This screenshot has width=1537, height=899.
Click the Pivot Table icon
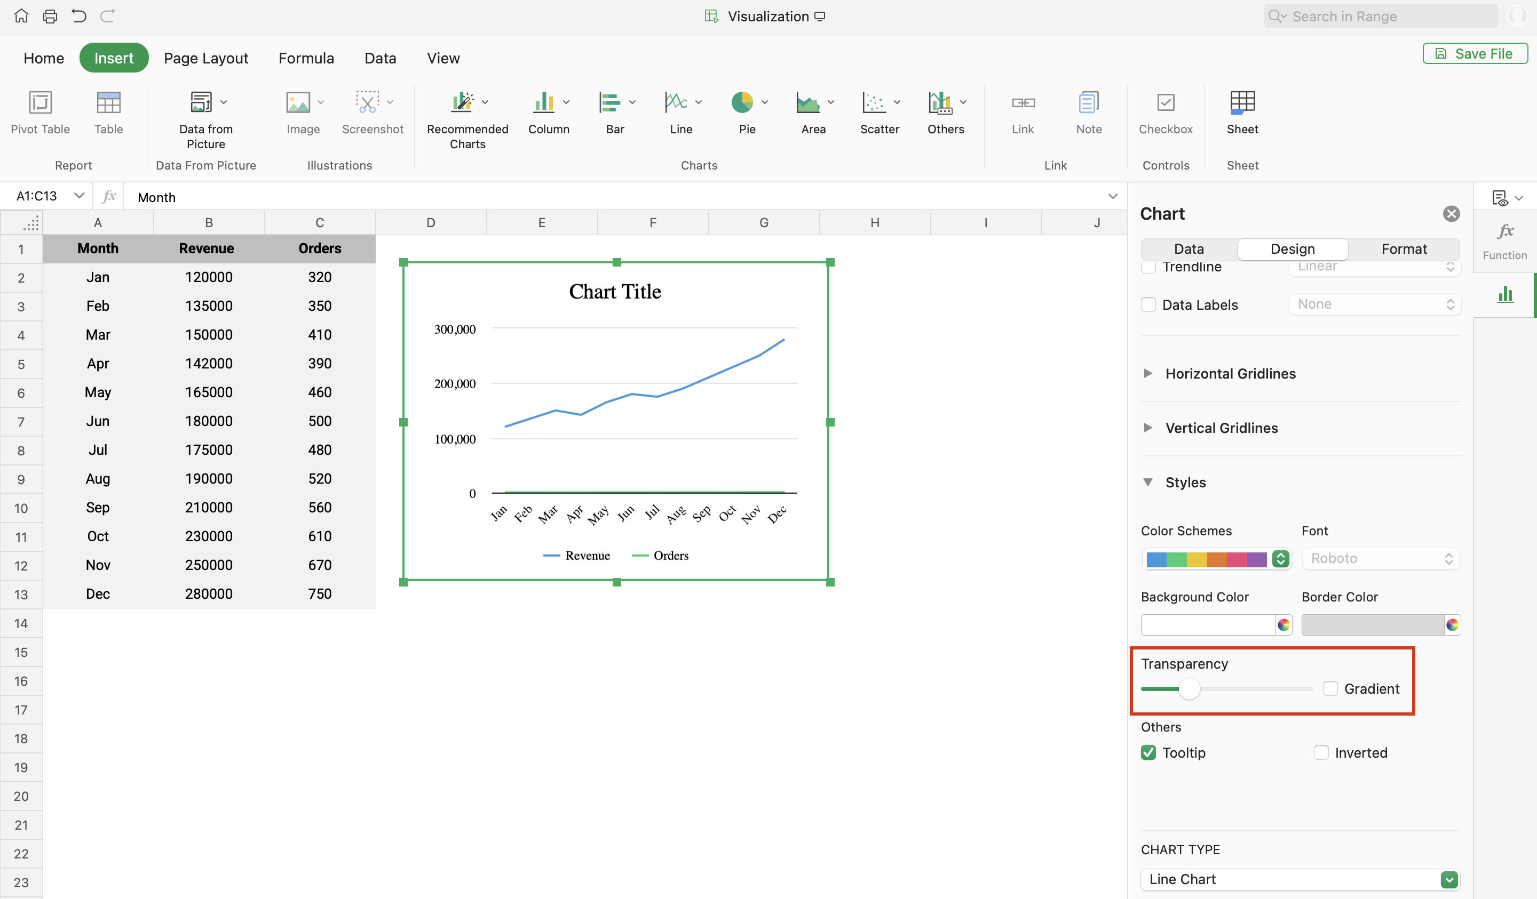40,102
